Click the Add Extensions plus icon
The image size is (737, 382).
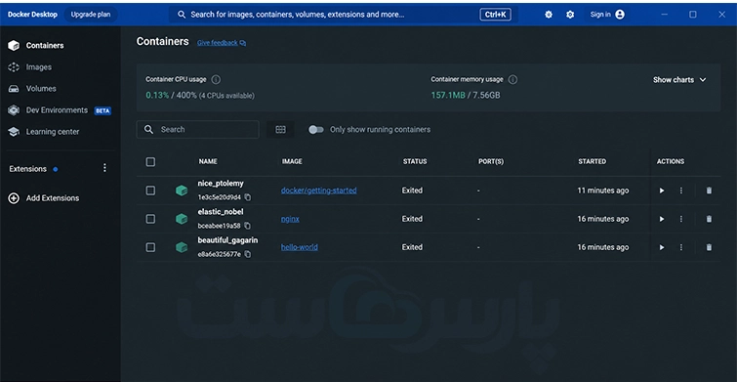pos(14,198)
